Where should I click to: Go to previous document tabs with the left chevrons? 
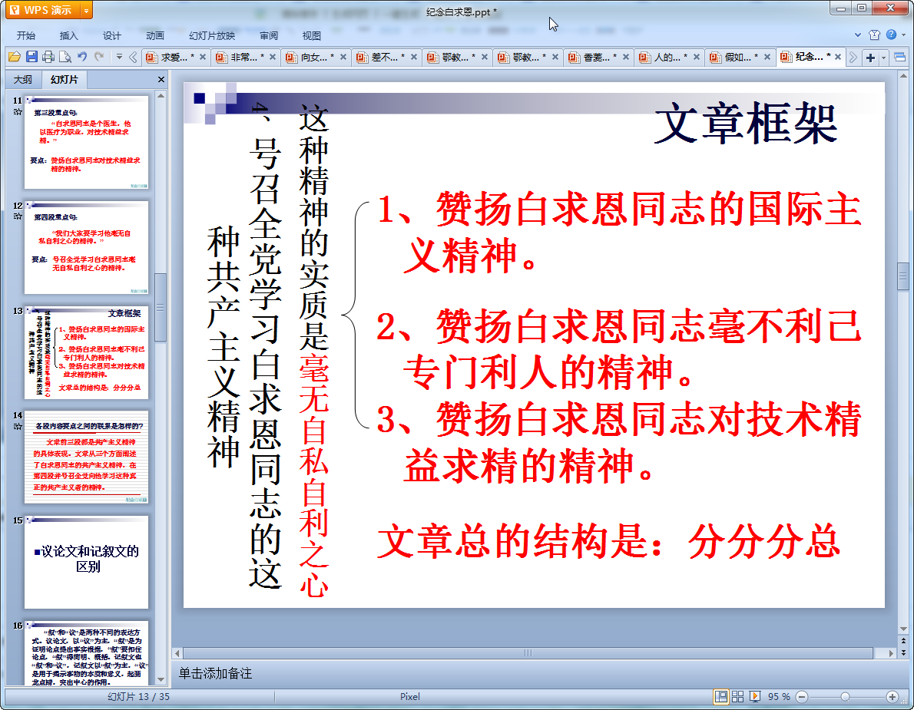[x=133, y=57]
